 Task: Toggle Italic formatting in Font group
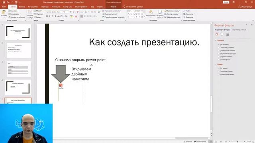click(x=49, y=16)
